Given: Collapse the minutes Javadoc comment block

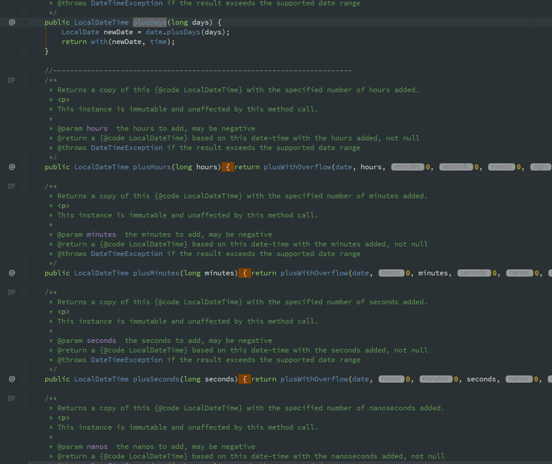Looking at the screenshot, I should [24, 186].
